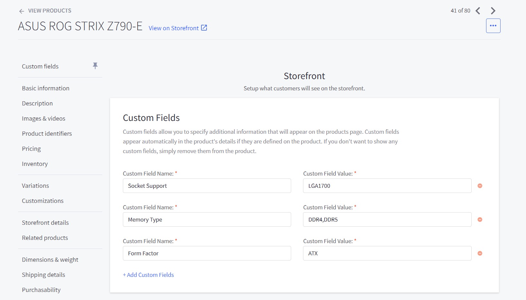Click the Socket Support name field
The height and width of the screenshot is (300, 526).
207,186
